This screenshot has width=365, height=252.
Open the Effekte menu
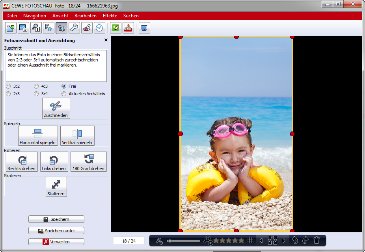coord(110,16)
